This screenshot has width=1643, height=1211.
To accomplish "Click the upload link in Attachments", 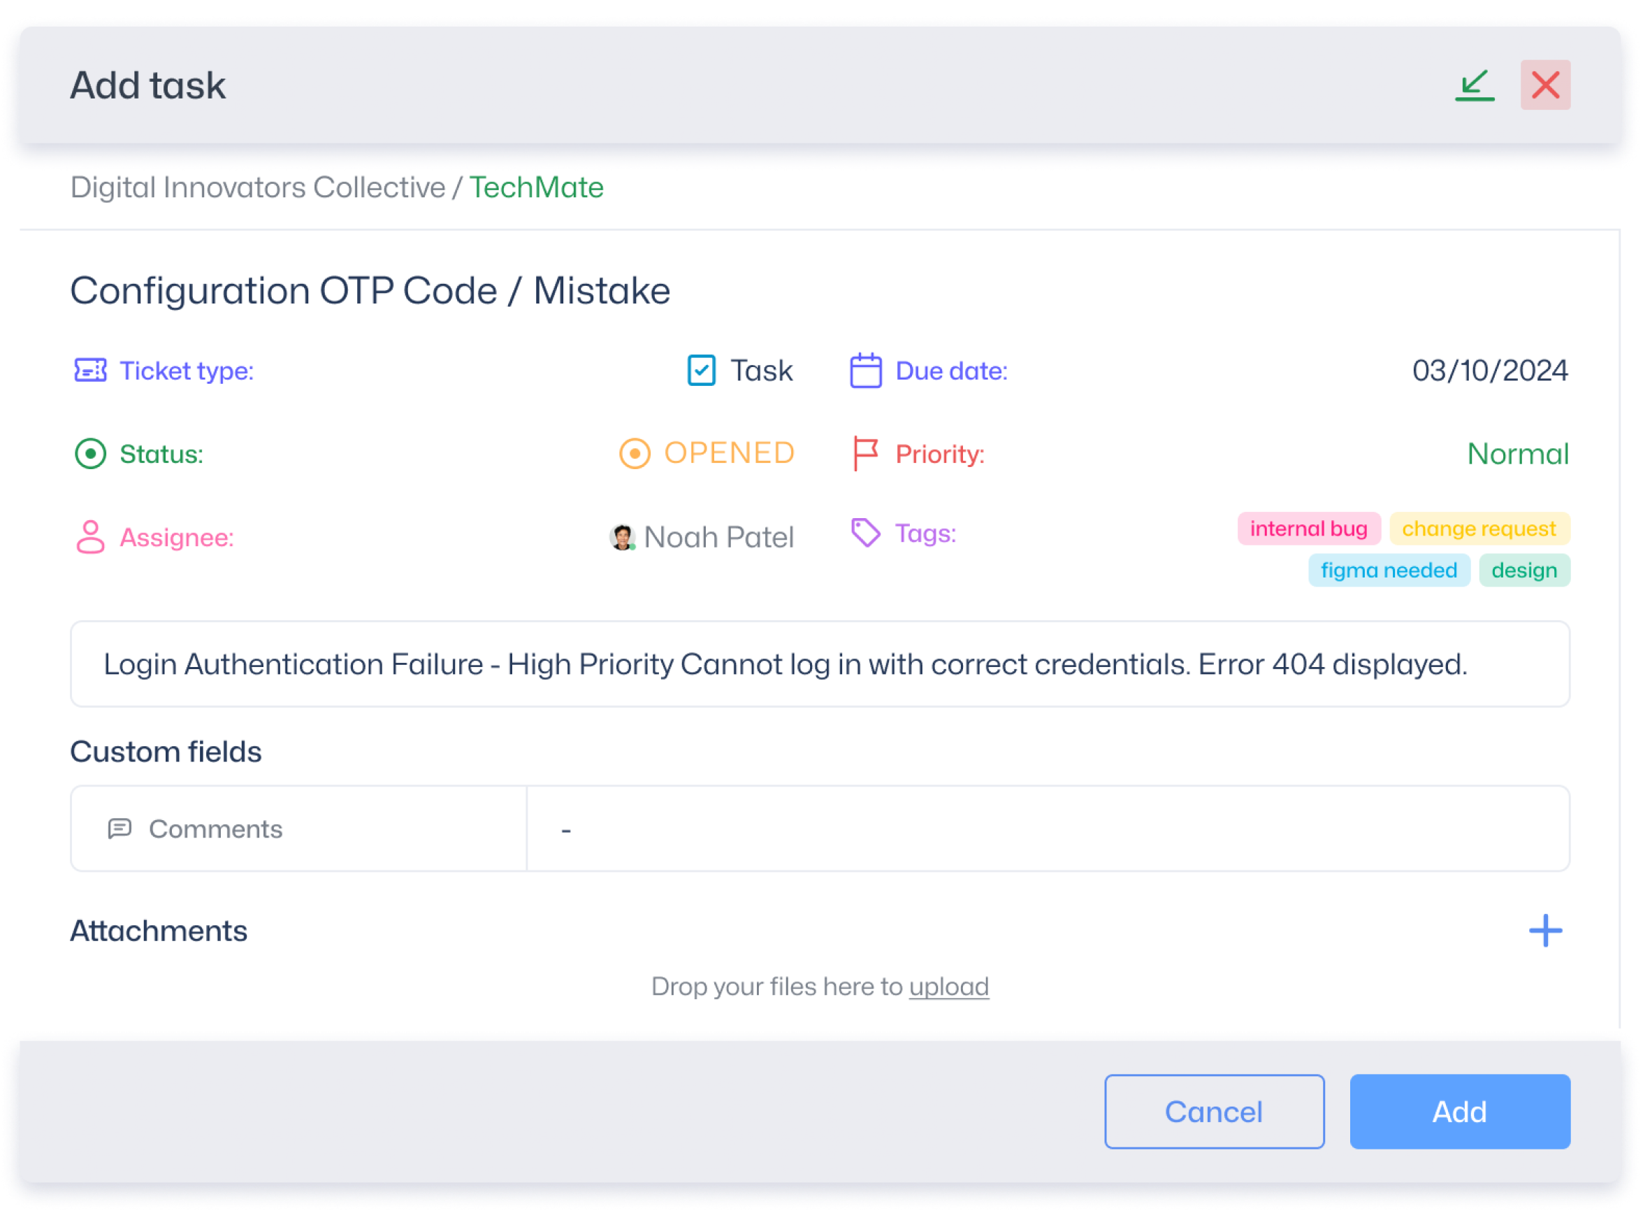I will tap(950, 987).
